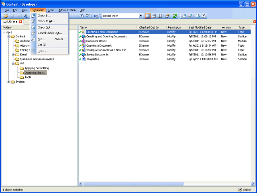Click the Checked Out By column header
Viewport: 257px width, 193px height.
(x=152, y=27)
